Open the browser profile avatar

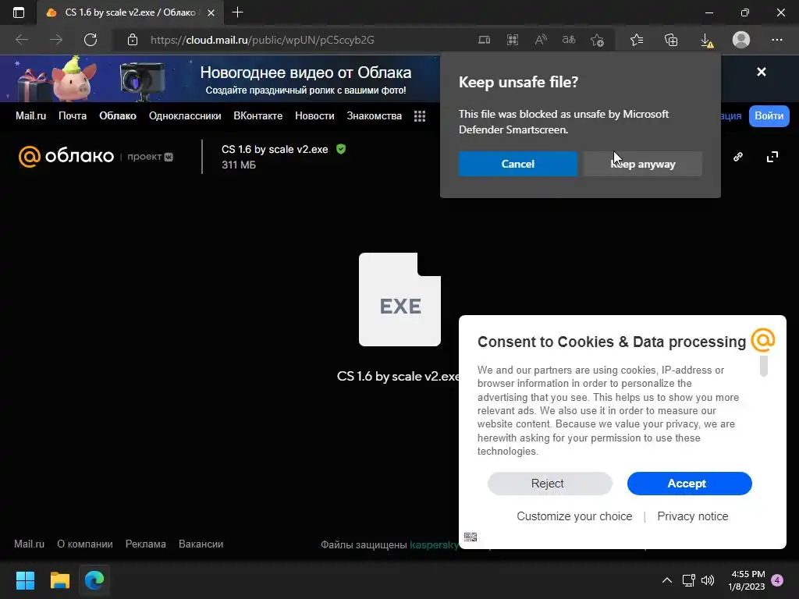coord(741,40)
